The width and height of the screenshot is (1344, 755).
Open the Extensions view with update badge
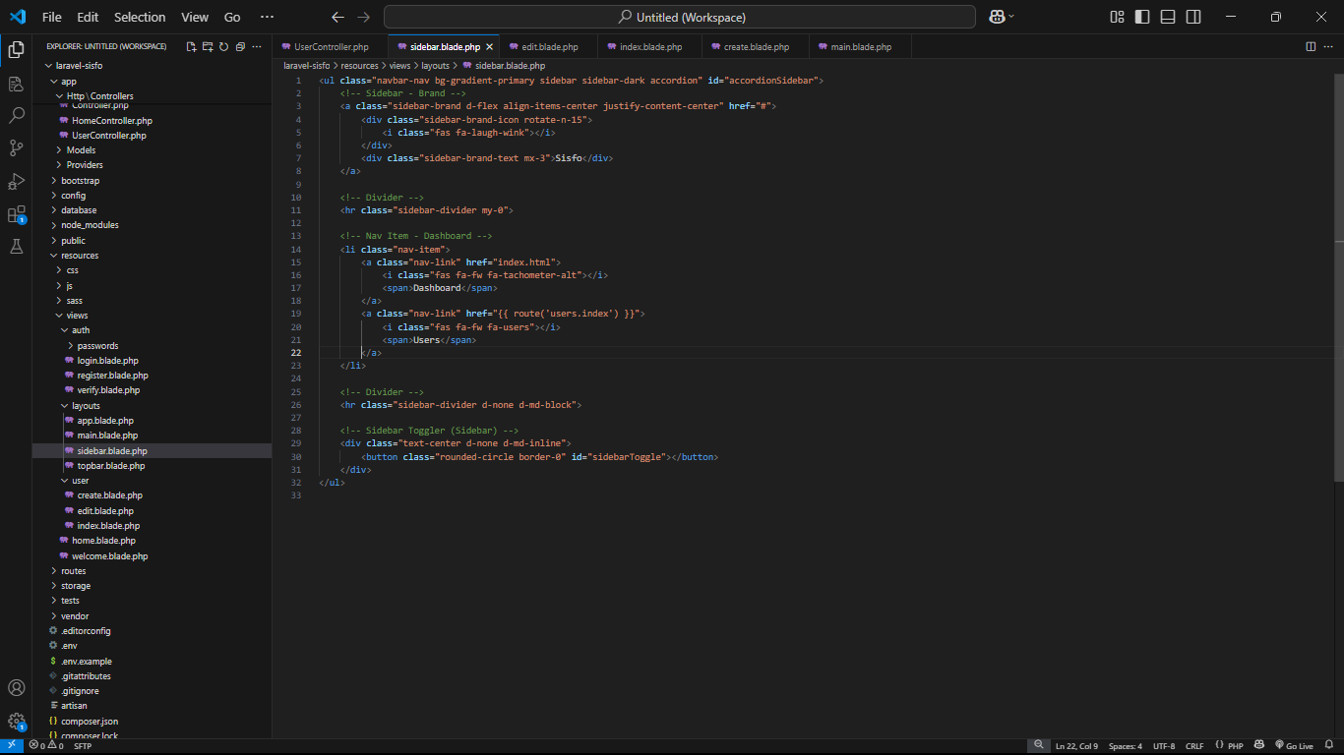click(16, 214)
